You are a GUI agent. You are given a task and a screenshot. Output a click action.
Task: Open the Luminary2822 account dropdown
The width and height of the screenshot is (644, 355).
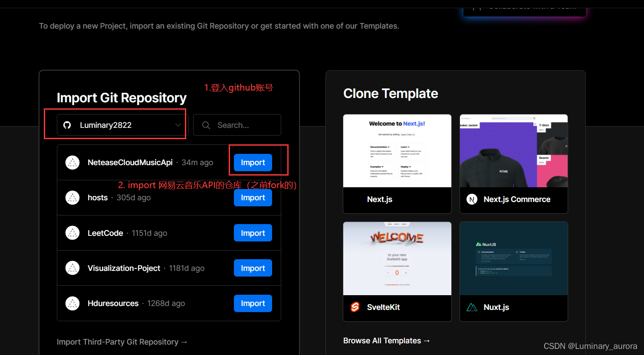pyautogui.click(x=122, y=125)
